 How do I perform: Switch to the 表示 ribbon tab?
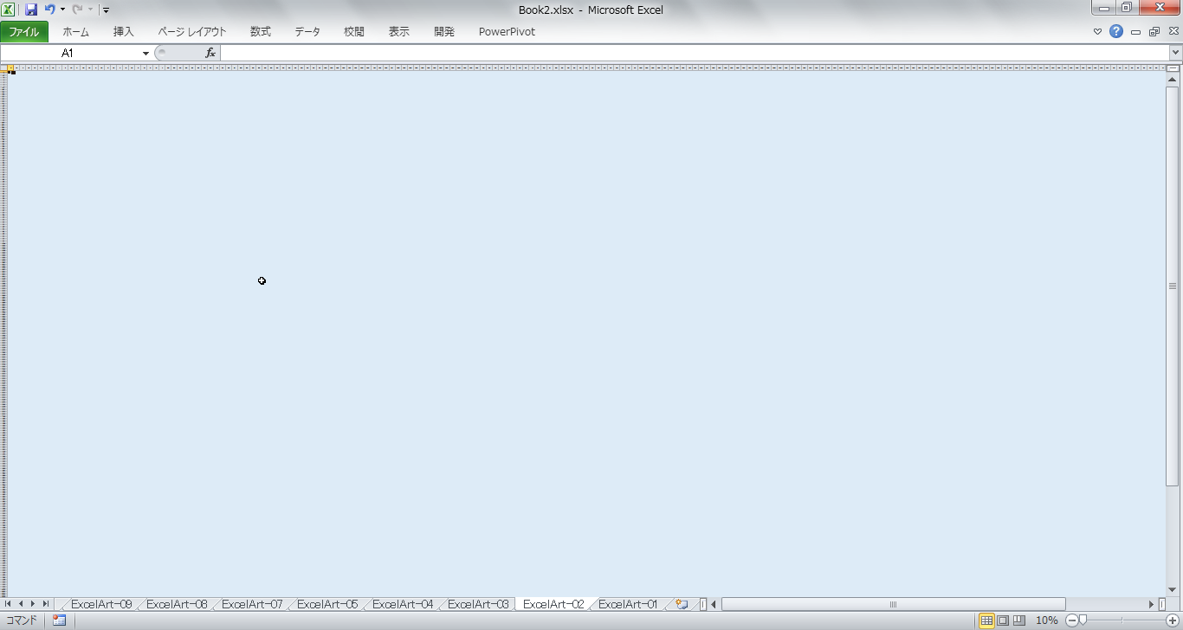pos(399,32)
